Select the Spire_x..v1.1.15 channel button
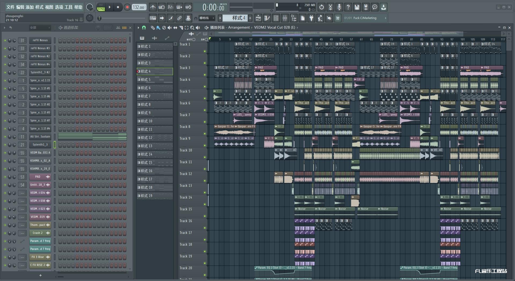Screen dimensions: 515x281 coord(40,81)
